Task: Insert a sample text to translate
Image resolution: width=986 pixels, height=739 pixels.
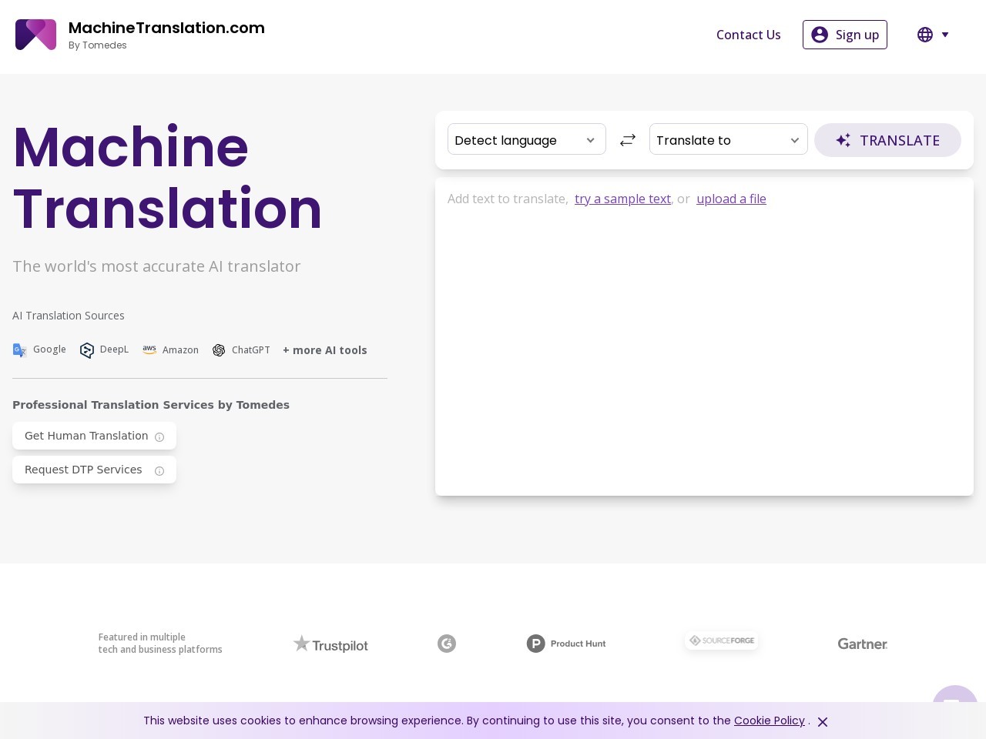Action: click(x=622, y=199)
